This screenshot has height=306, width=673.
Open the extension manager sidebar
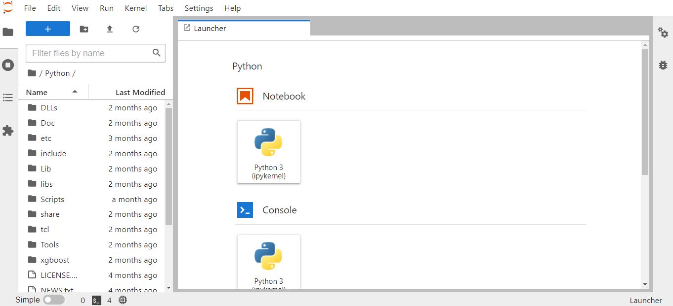(8, 130)
